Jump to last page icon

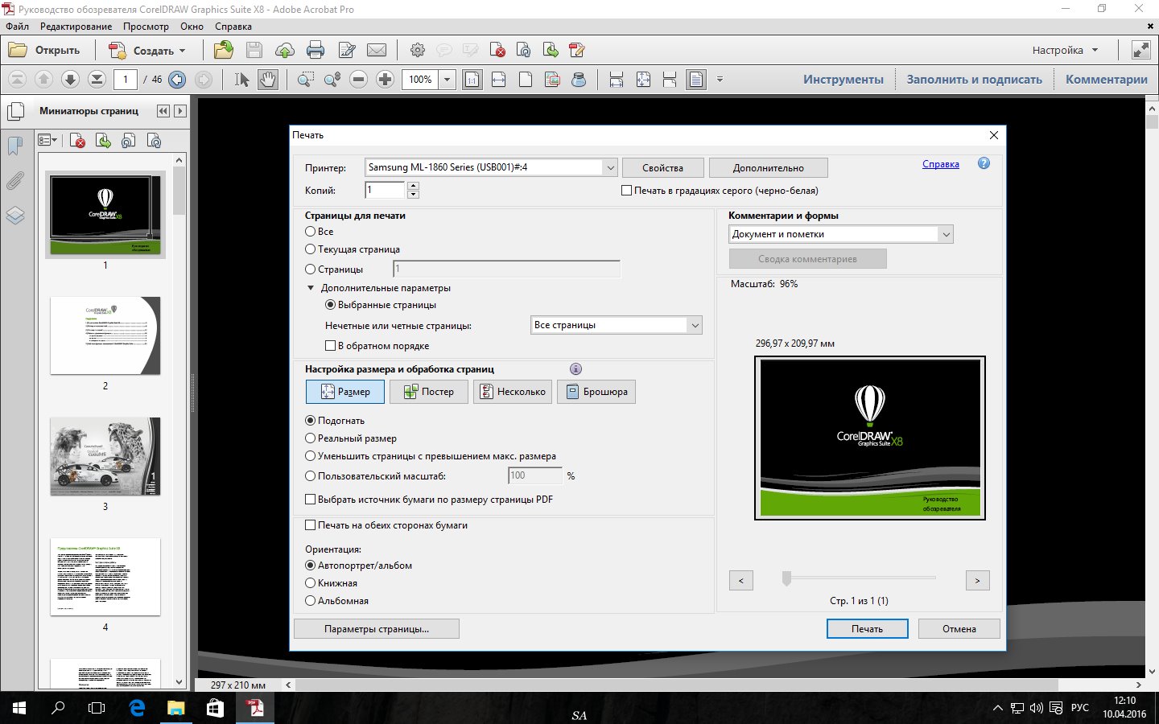pos(97,79)
